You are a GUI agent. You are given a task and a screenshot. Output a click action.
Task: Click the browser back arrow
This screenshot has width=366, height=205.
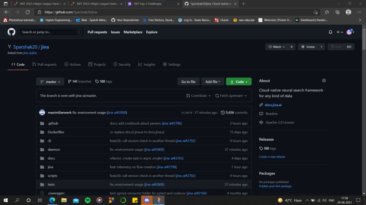click(6, 12)
